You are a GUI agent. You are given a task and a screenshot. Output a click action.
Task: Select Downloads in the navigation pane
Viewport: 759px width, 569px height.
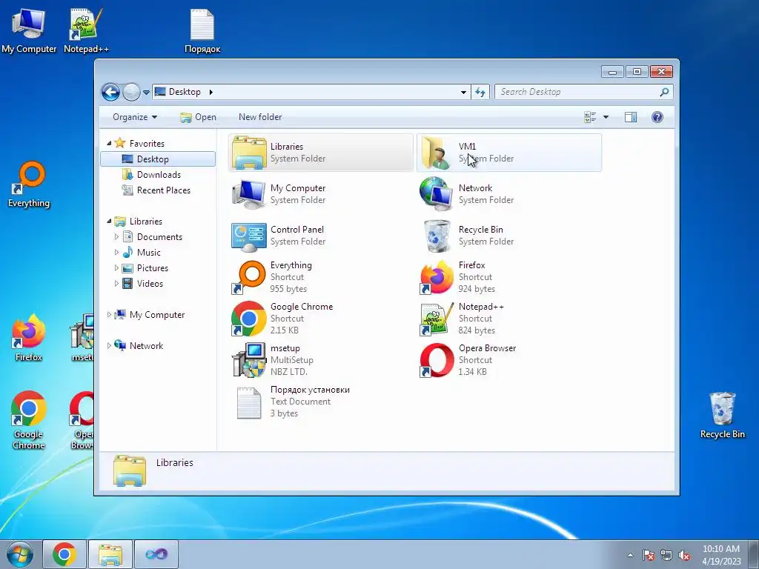pyautogui.click(x=159, y=175)
